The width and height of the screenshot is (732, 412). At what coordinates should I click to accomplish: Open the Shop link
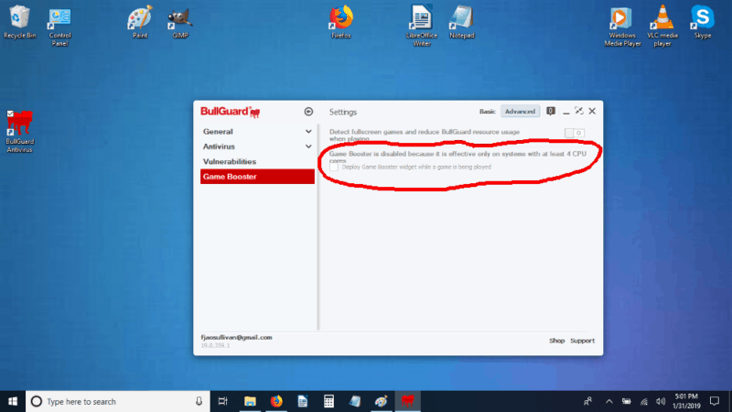(556, 341)
